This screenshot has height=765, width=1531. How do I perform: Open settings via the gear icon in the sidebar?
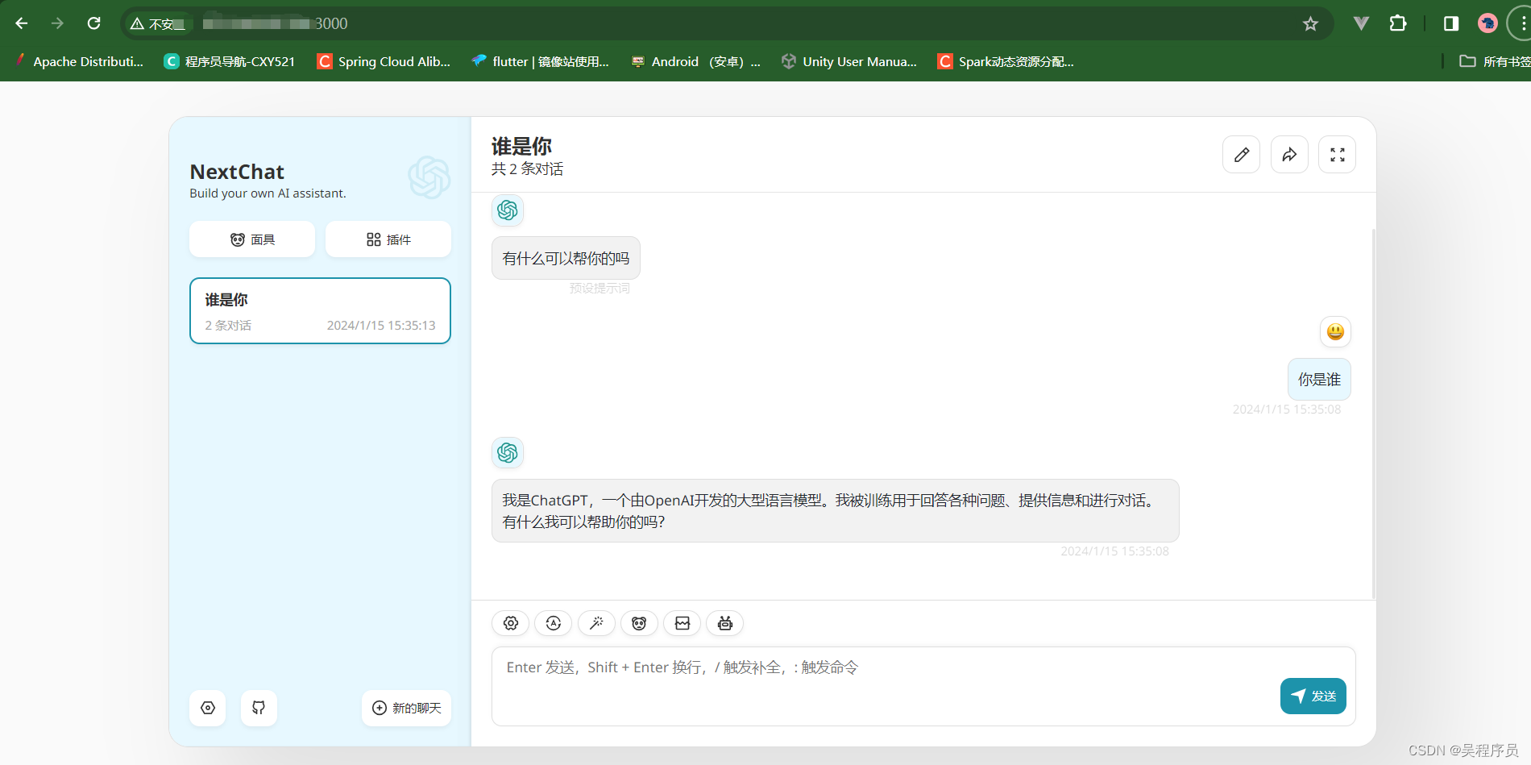[208, 708]
